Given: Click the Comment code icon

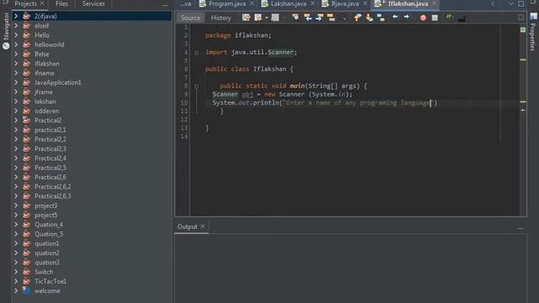Looking at the screenshot, I should (449, 17).
